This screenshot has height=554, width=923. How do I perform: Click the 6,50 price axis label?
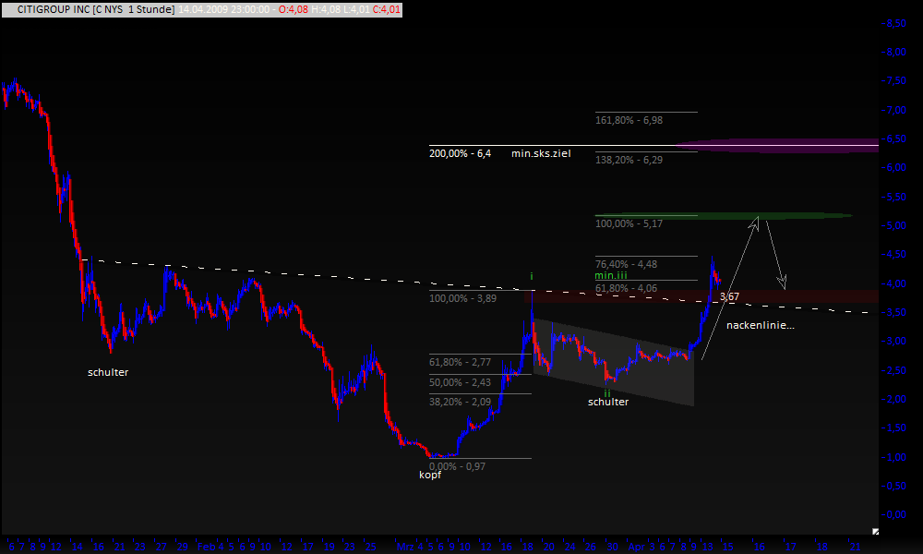[894, 138]
